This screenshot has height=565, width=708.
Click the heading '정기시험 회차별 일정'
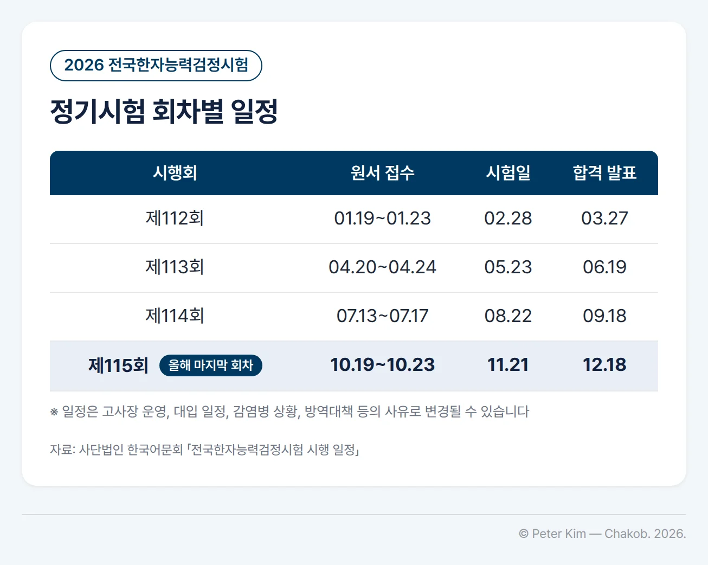[x=164, y=112]
